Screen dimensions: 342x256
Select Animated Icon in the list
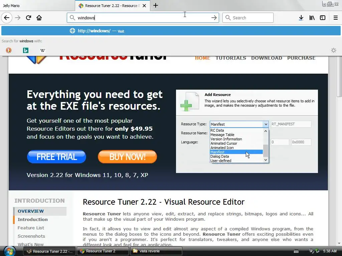[236, 148]
